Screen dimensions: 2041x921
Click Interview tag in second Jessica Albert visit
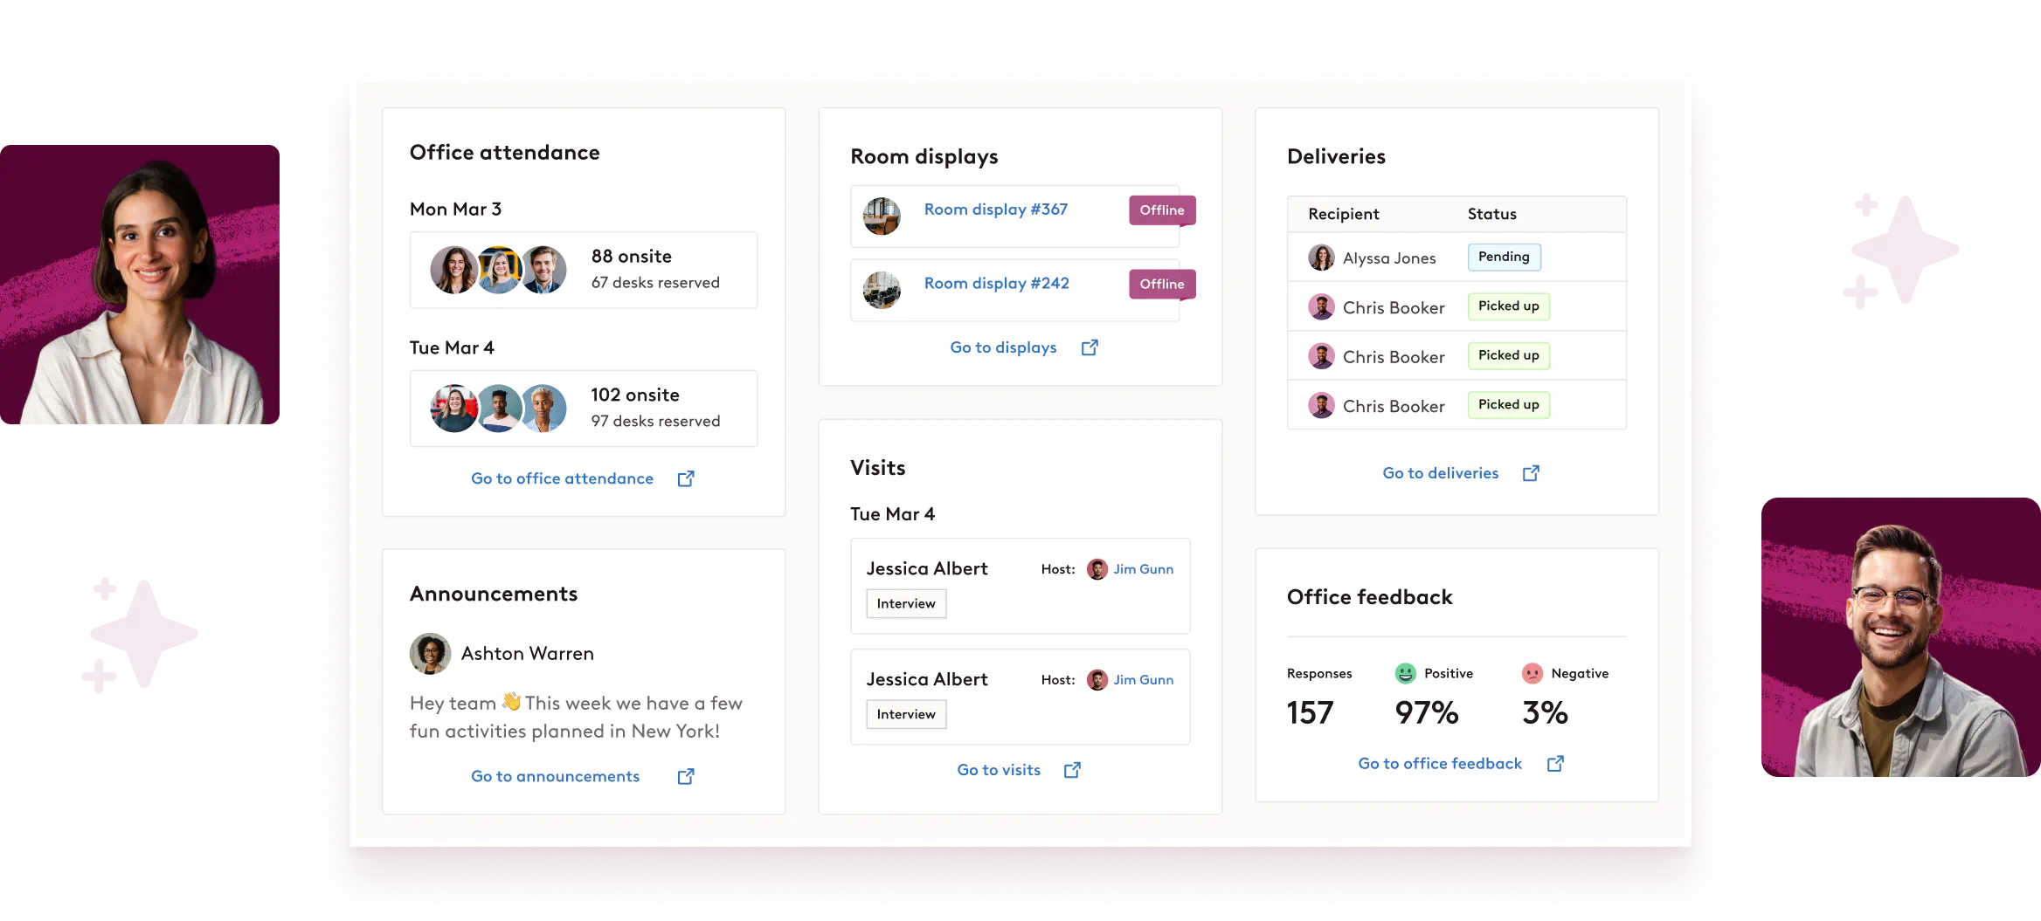coord(906,715)
